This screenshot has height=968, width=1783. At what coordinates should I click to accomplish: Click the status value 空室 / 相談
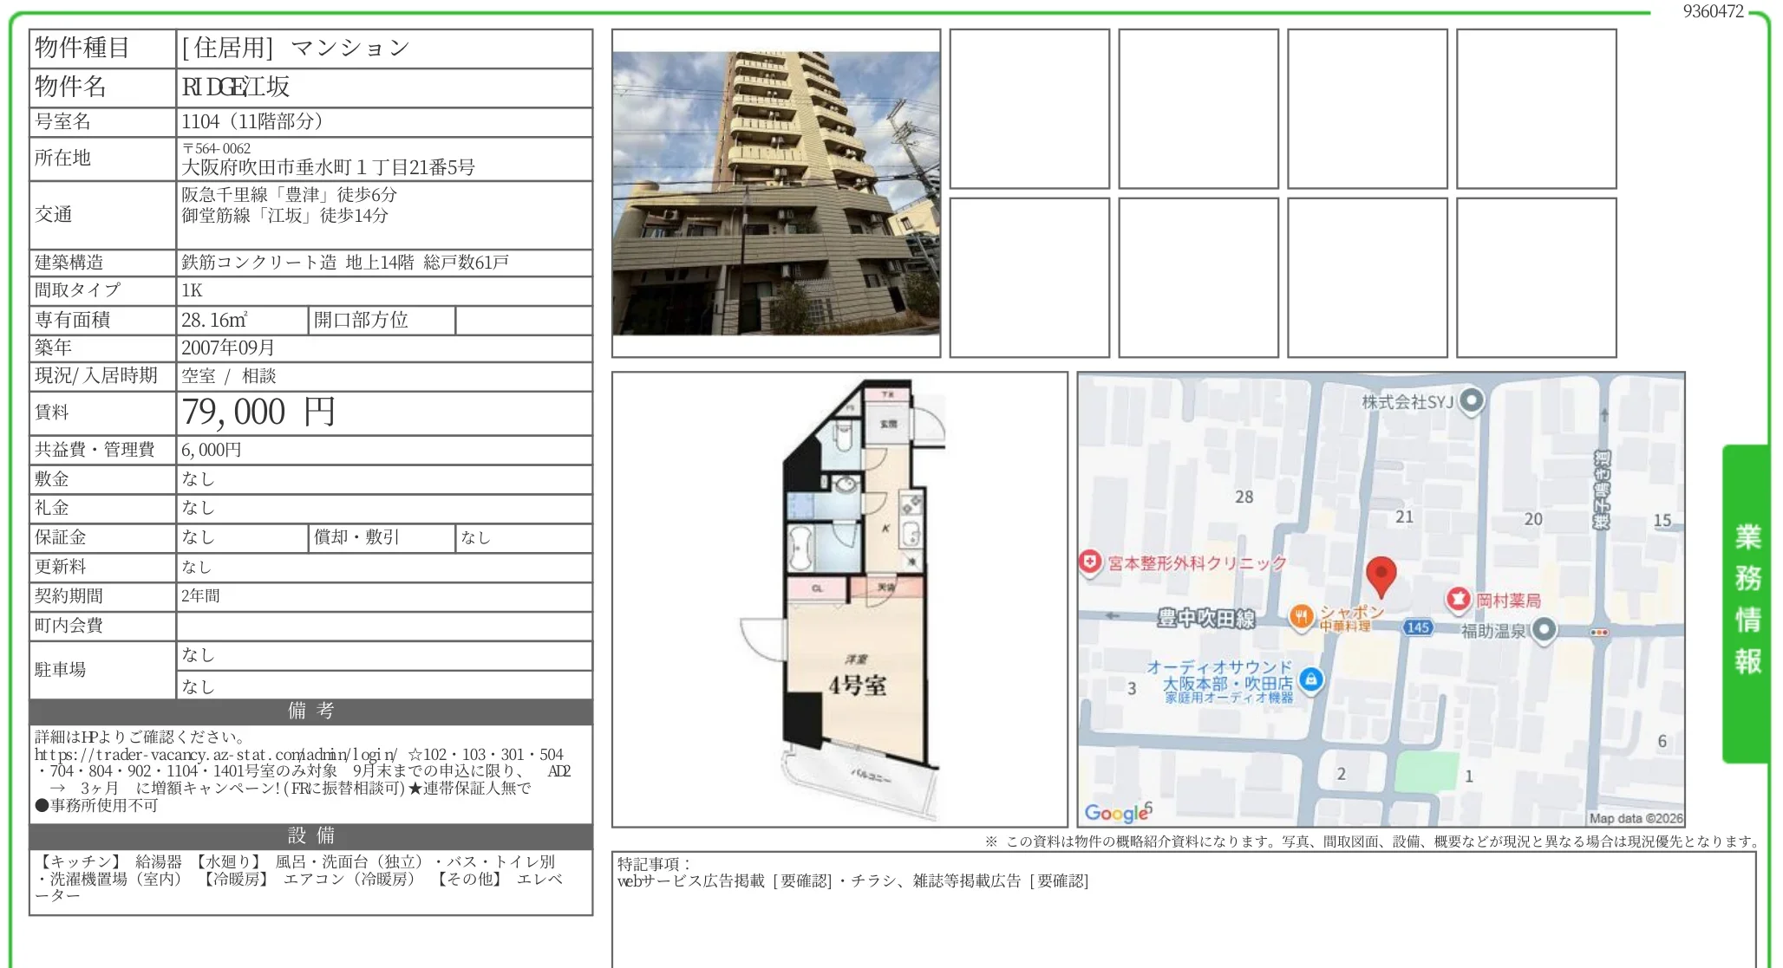[x=229, y=376]
